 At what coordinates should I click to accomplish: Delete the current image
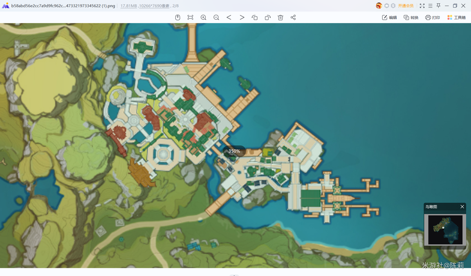pyautogui.click(x=280, y=17)
